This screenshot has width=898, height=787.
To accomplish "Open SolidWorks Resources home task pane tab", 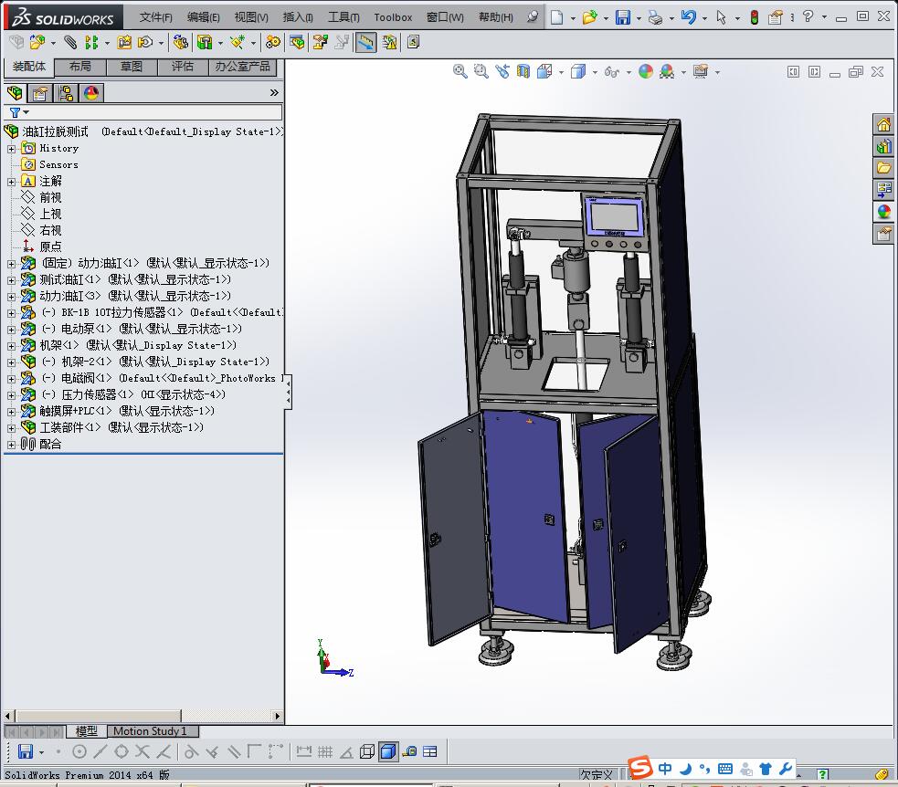I will click(x=883, y=124).
